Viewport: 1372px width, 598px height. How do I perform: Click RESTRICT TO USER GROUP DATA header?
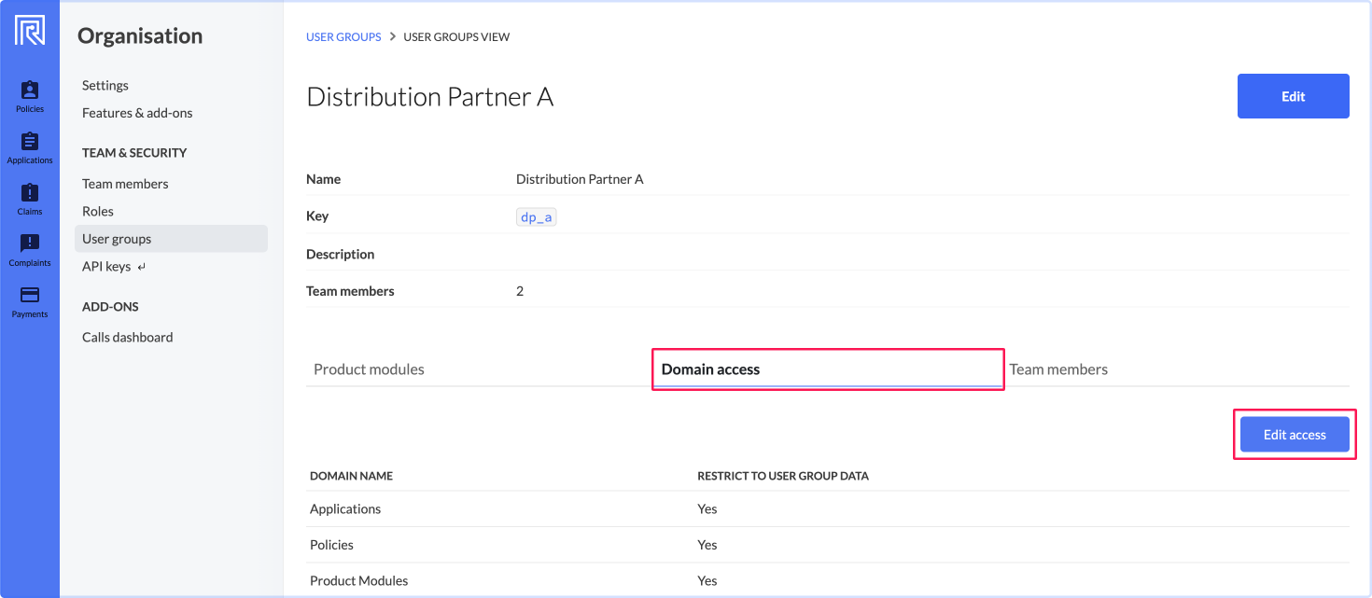point(783,476)
